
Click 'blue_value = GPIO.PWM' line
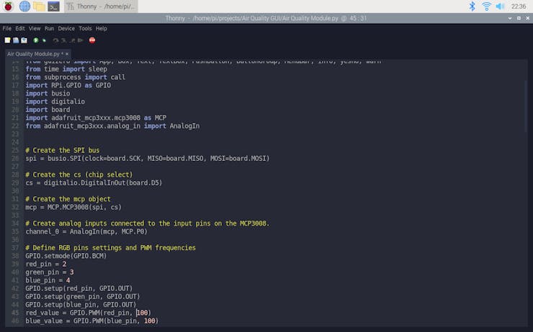click(x=91, y=321)
